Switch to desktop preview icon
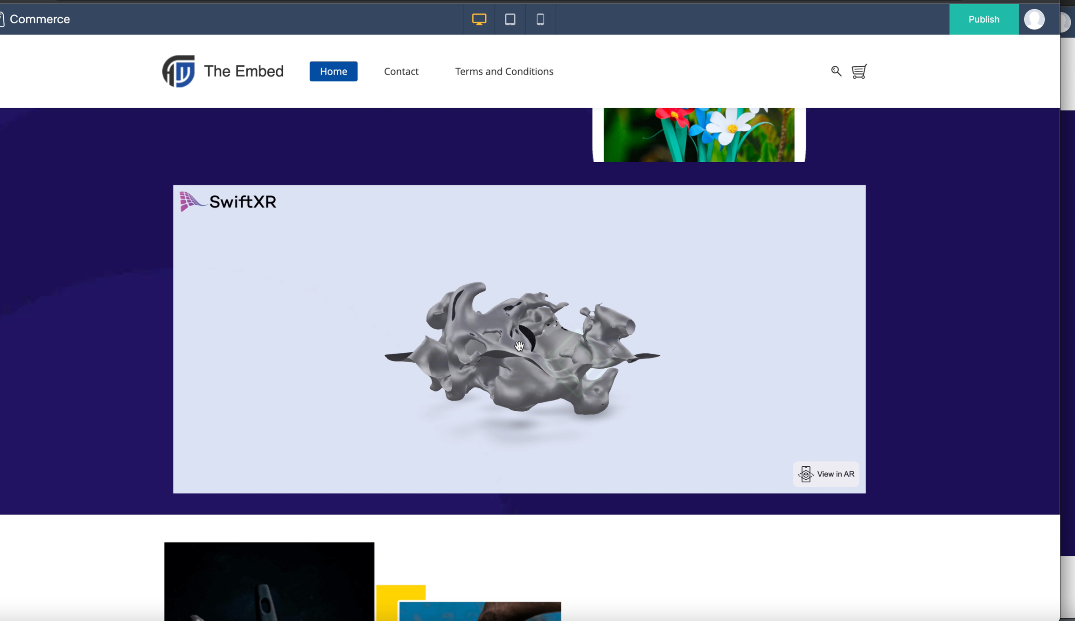The image size is (1075, 621). coord(479,19)
